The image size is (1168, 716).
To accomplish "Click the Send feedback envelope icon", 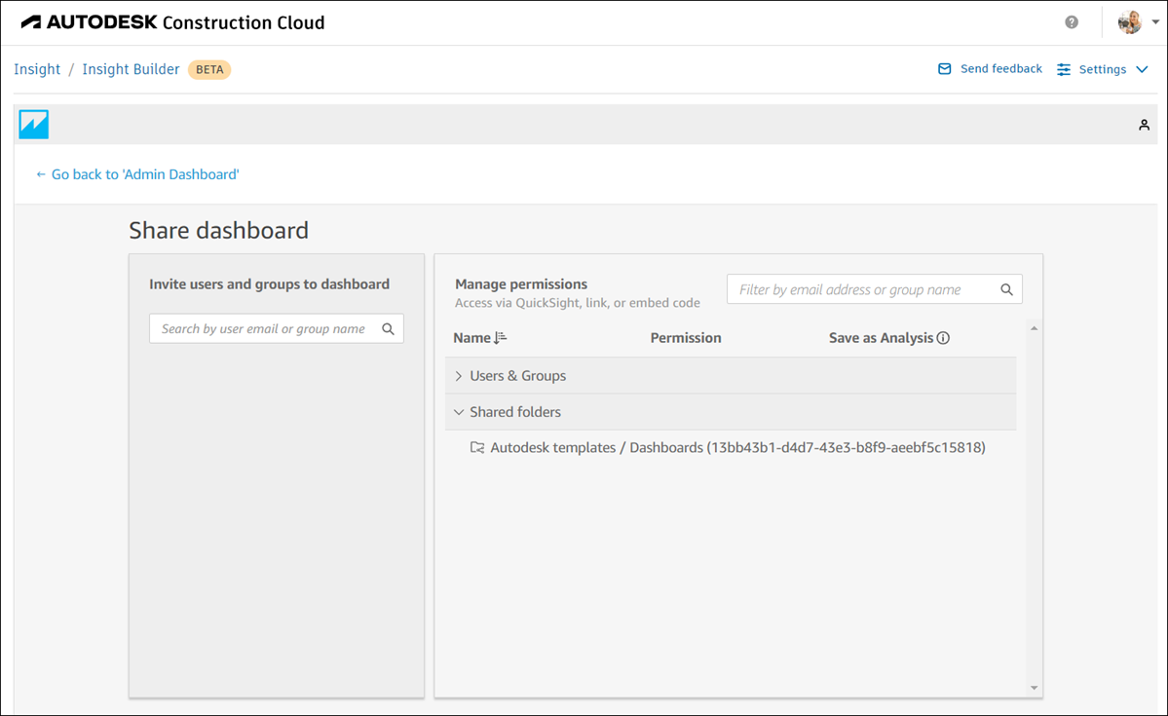I will coord(944,68).
